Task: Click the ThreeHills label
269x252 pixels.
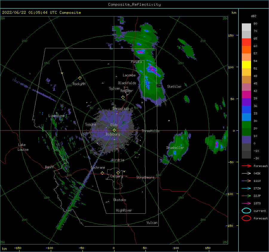Action: (x=150, y=131)
